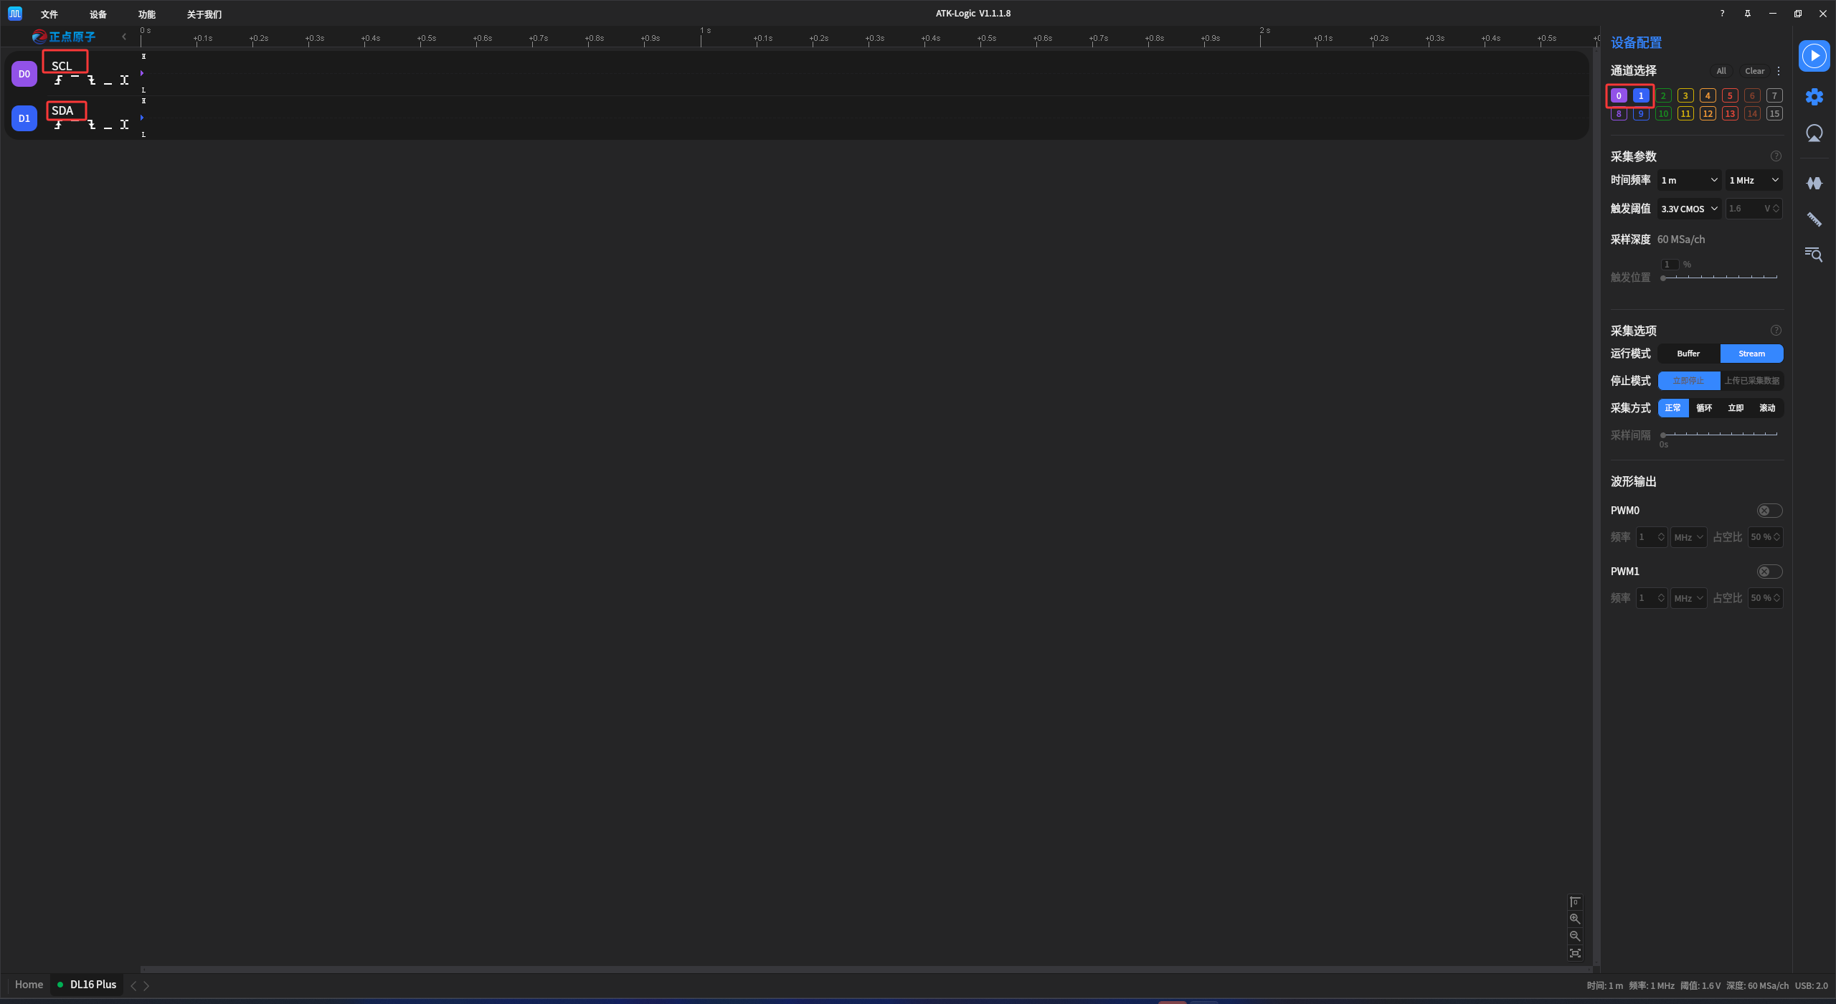Screen dimensions: 1836x1004
Task: Collapse the channel label panel arrow
Action: pyautogui.click(x=124, y=37)
